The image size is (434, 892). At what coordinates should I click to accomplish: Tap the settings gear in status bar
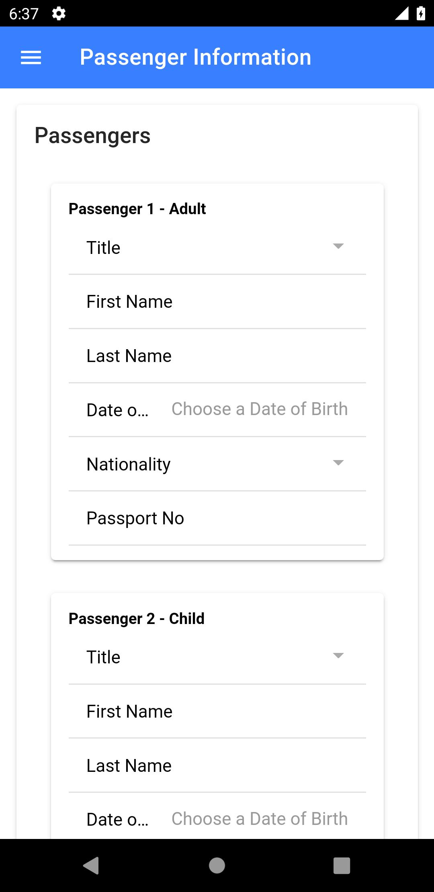point(59,14)
